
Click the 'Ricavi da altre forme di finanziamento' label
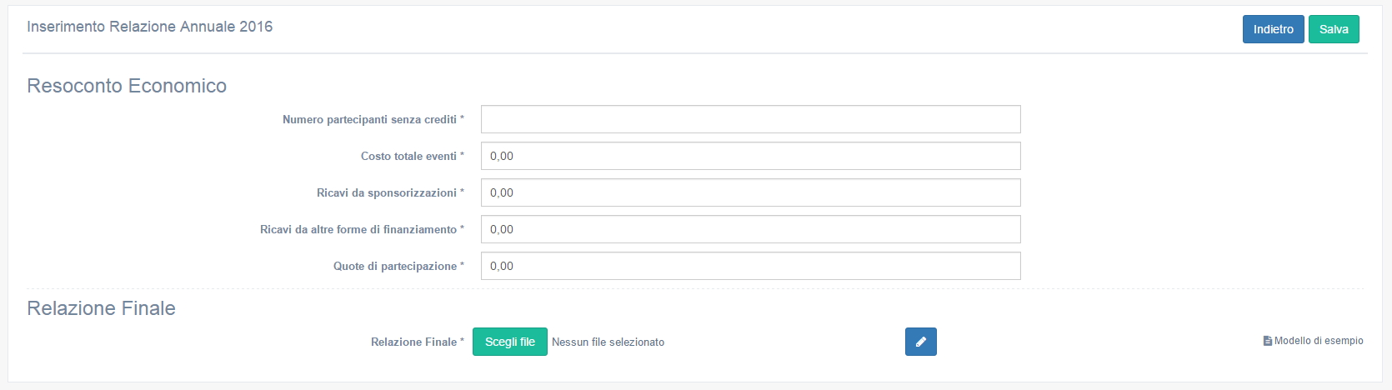tap(358, 230)
